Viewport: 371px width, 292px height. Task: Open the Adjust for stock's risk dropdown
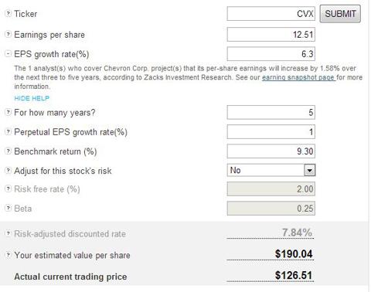tap(271, 170)
